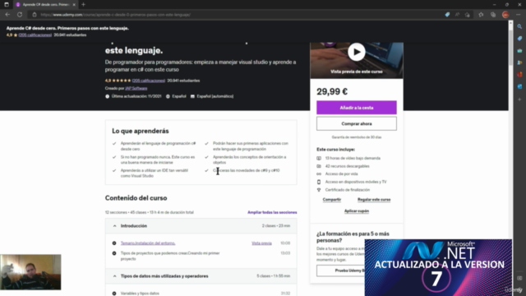Click the scrollbar up arrow

pos(510,22)
